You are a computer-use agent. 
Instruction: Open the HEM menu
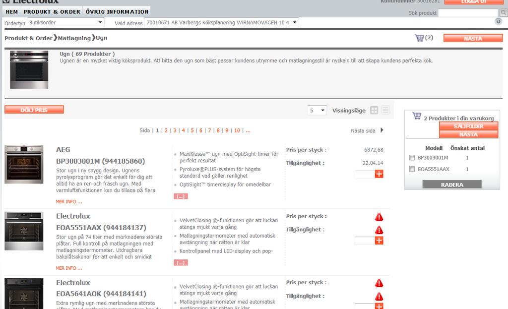pos(12,12)
